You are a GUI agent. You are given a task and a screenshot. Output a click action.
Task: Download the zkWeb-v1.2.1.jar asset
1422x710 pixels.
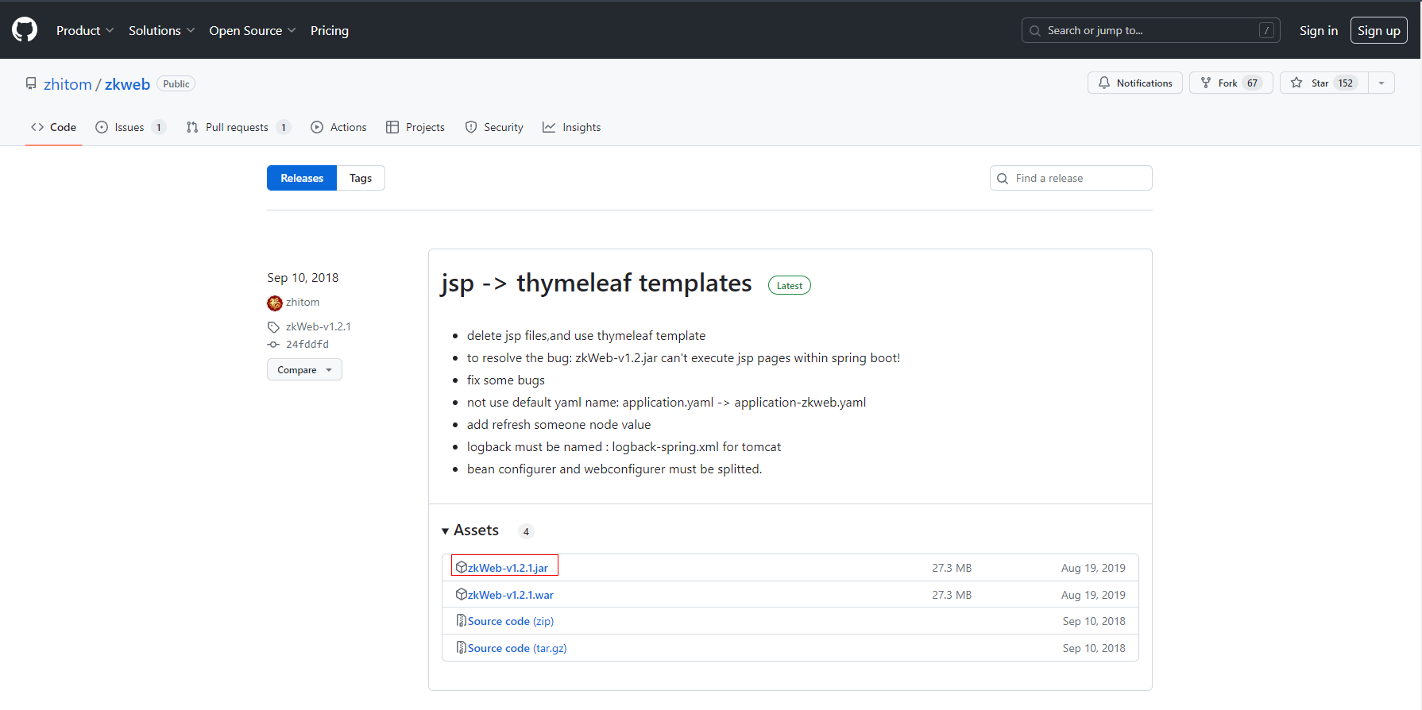pyautogui.click(x=508, y=568)
